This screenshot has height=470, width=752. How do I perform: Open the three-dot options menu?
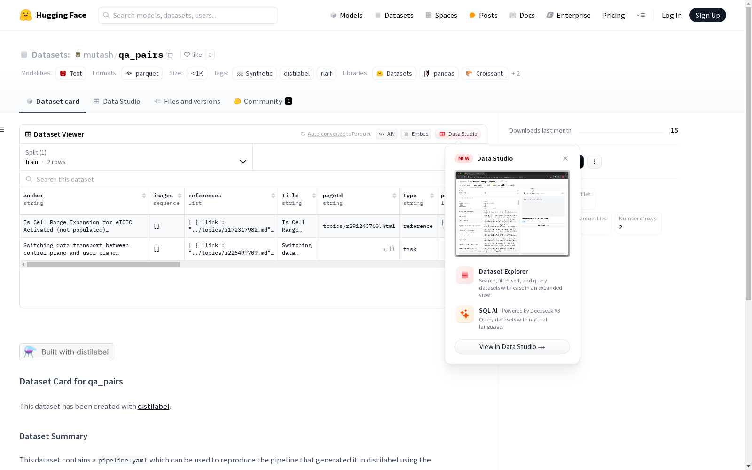(595, 162)
